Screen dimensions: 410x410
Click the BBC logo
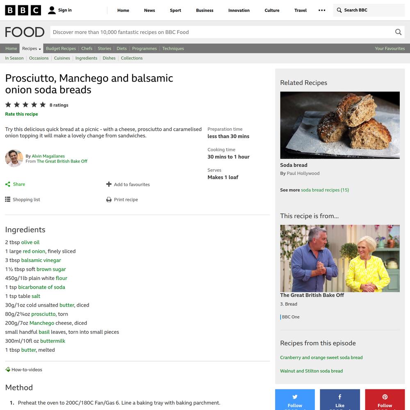click(x=23, y=10)
